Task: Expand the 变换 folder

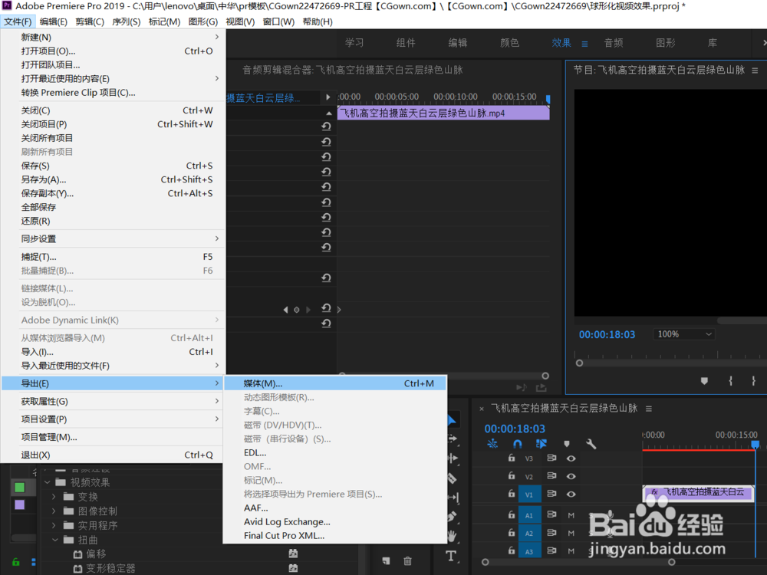Action: pos(54,497)
